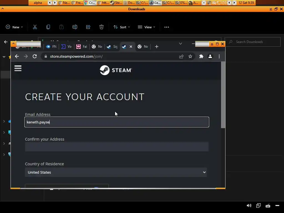Open the Steam item in top taskbar
Screen dimensions: 284x213
click(116, 3)
